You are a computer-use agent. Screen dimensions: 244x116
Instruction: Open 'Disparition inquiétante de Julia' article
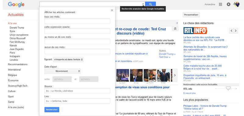(x=205, y=77)
